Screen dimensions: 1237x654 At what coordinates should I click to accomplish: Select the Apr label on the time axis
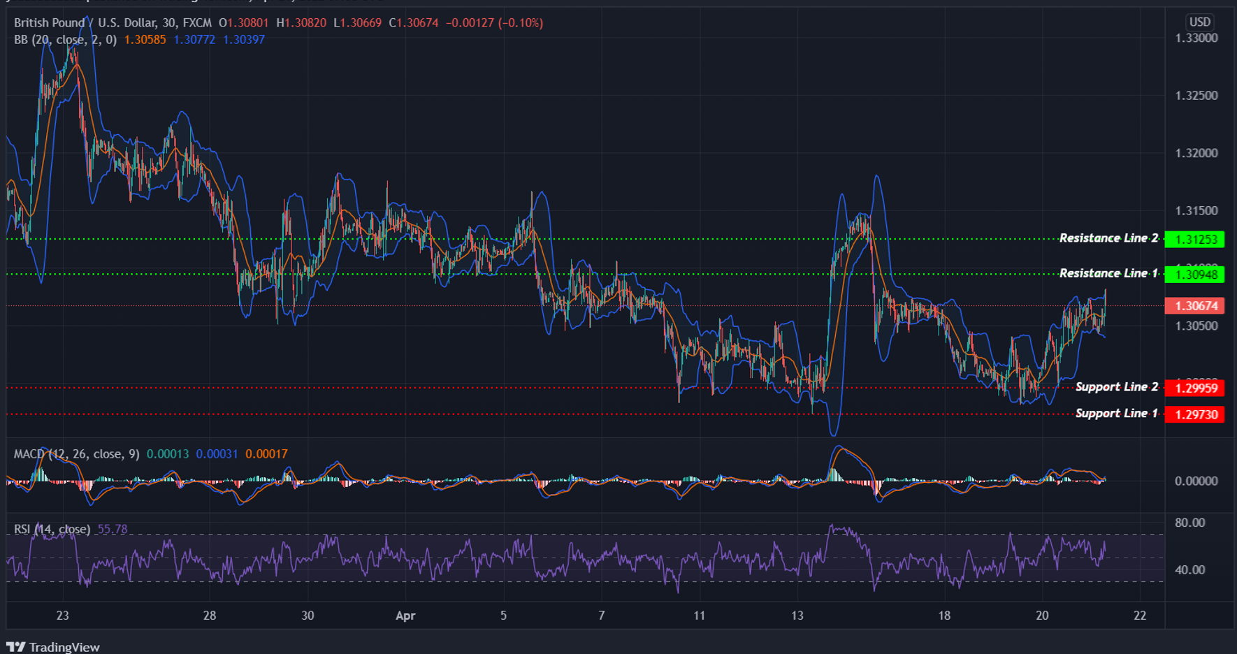405,616
